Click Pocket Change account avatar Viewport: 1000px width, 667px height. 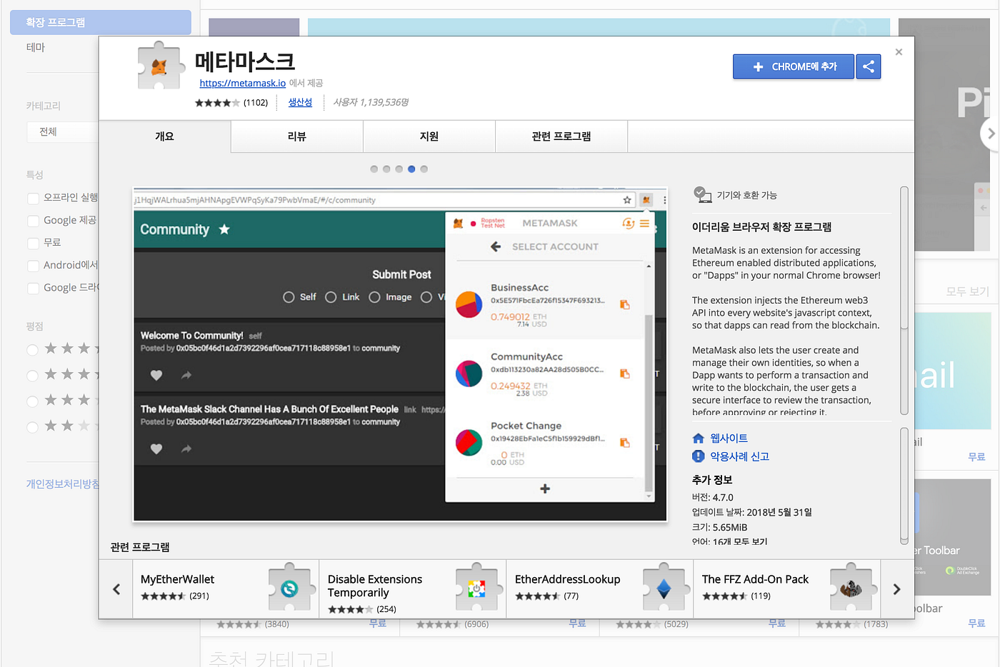coord(469,443)
